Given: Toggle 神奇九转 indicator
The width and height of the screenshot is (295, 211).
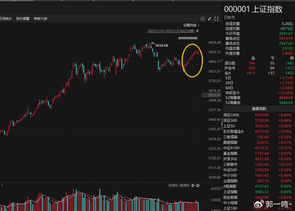Looking at the screenshot, I should click(x=40, y=19).
